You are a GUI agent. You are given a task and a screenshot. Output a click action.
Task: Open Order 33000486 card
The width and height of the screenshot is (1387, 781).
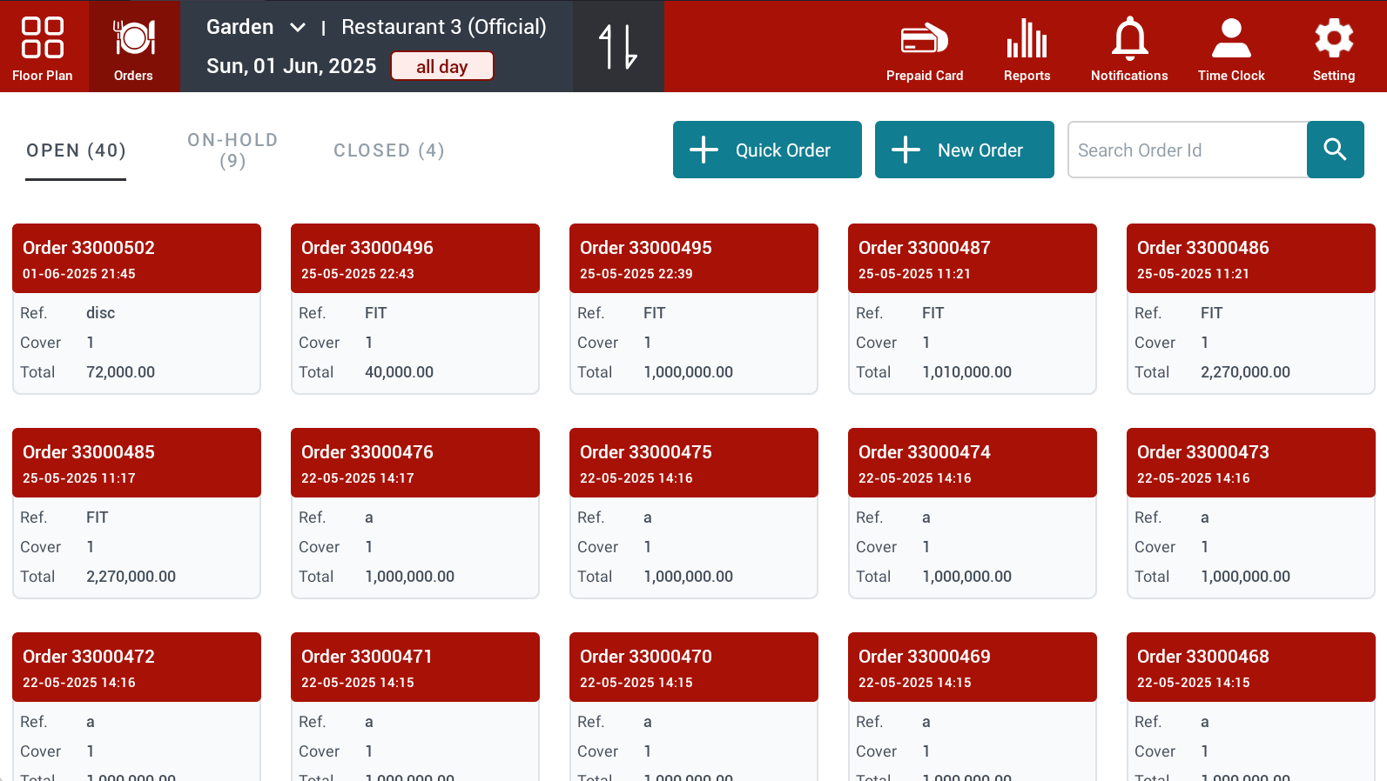pos(1251,309)
